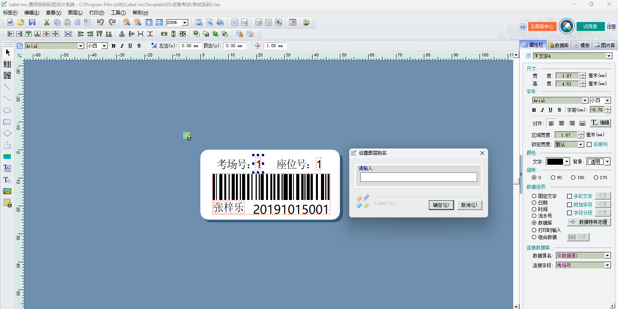Enable the 多彩文字 checkbox
This screenshot has width=618, height=309.
click(x=569, y=196)
